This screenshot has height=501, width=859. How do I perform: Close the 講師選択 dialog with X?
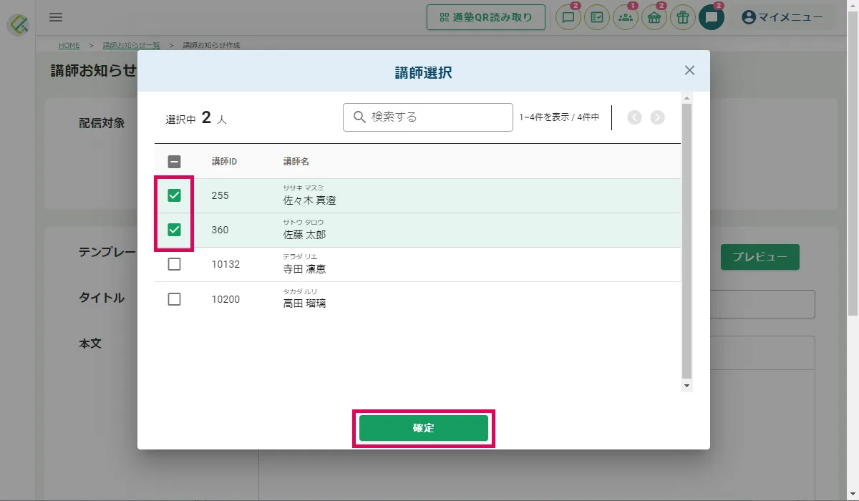pos(689,70)
